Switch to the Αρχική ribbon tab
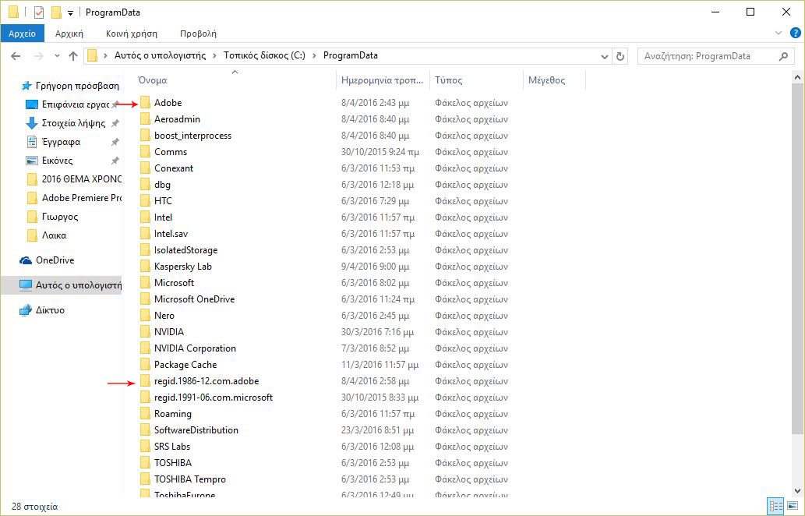This screenshot has height=516, width=805. [69, 34]
